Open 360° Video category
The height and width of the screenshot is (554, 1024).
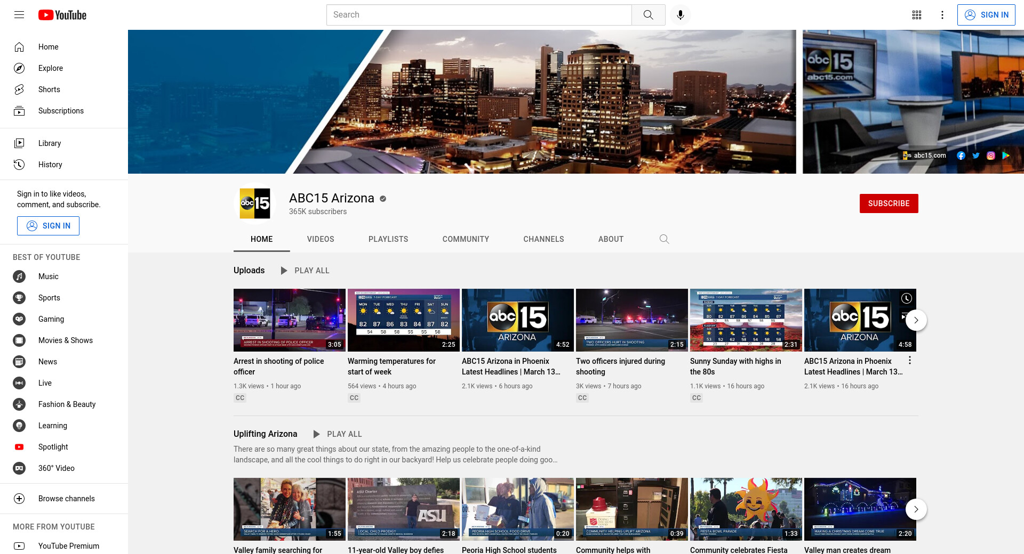64,468
